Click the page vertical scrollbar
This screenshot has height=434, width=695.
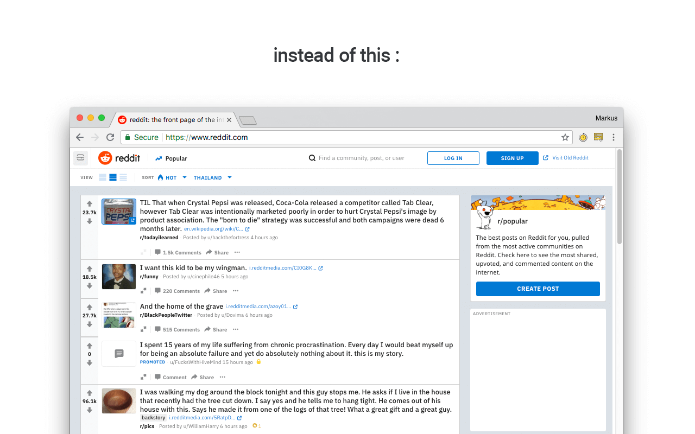coord(620,196)
